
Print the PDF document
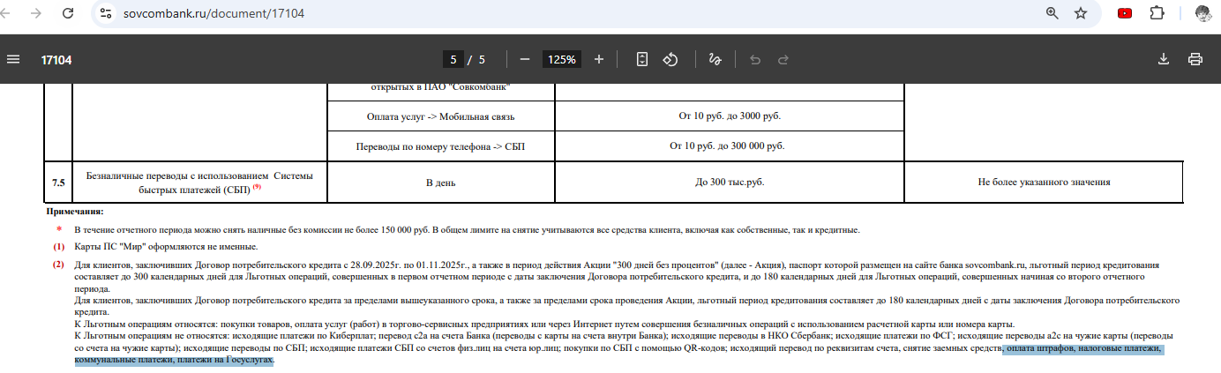[1195, 59]
